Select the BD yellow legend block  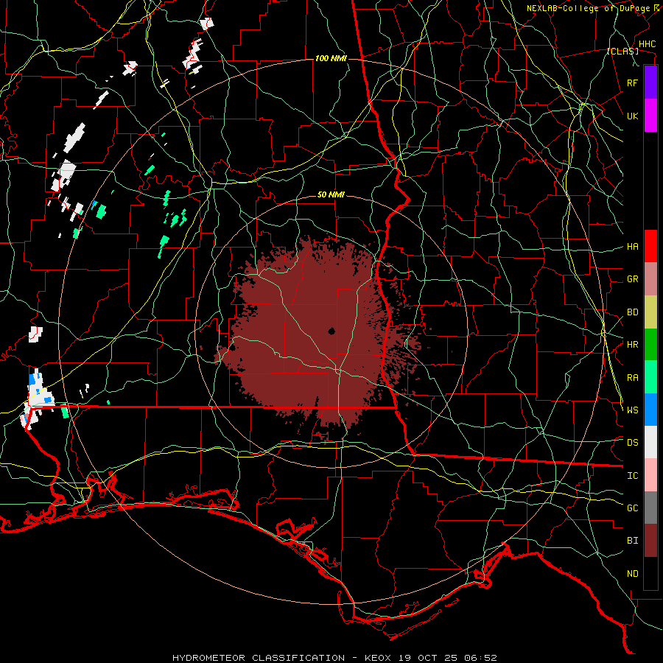pos(650,312)
